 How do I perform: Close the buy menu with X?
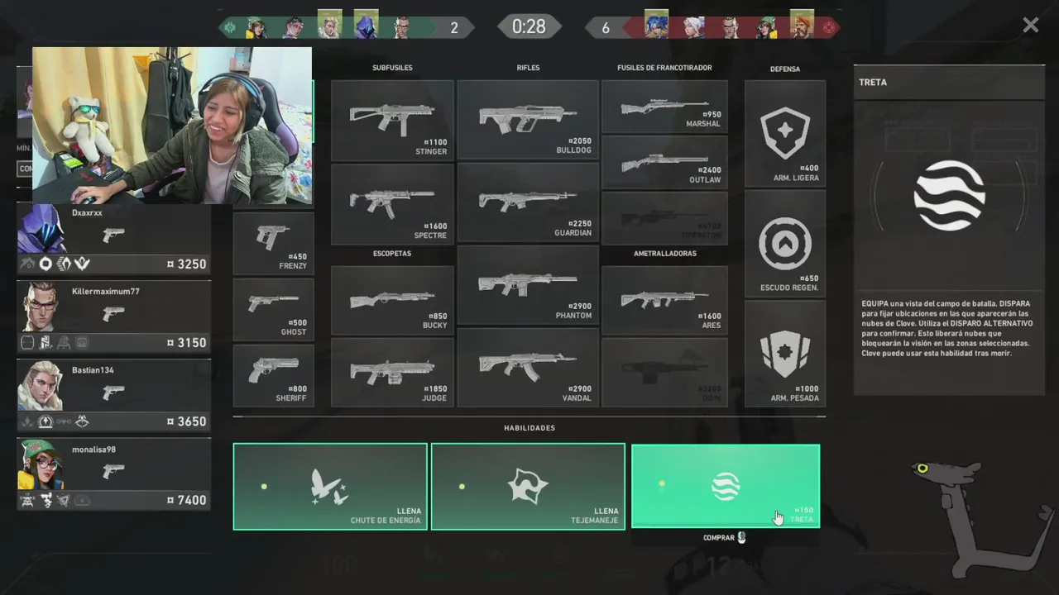tap(1030, 26)
